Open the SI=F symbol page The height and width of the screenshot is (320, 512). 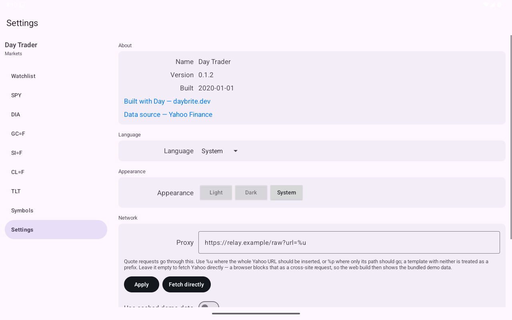point(56,153)
